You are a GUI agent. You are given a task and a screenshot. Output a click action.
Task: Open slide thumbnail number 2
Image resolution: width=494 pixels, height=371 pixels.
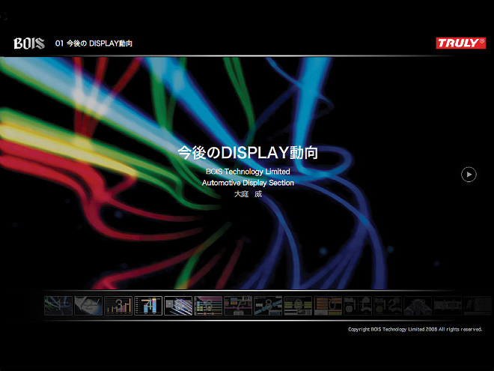[88, 305]
